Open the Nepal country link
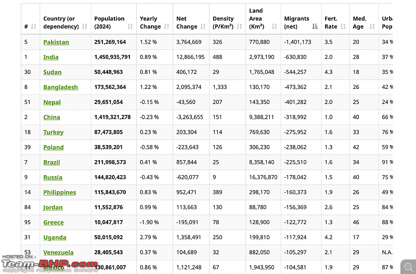 (52, 102)
